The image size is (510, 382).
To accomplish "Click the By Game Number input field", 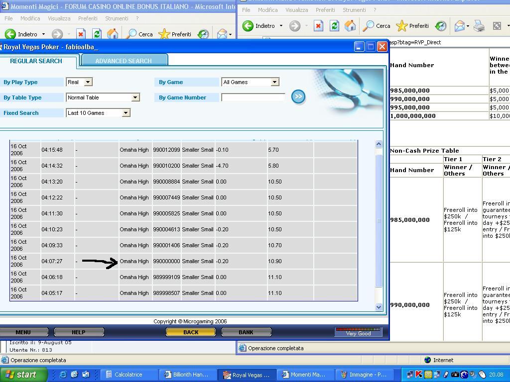I will 253,97.
